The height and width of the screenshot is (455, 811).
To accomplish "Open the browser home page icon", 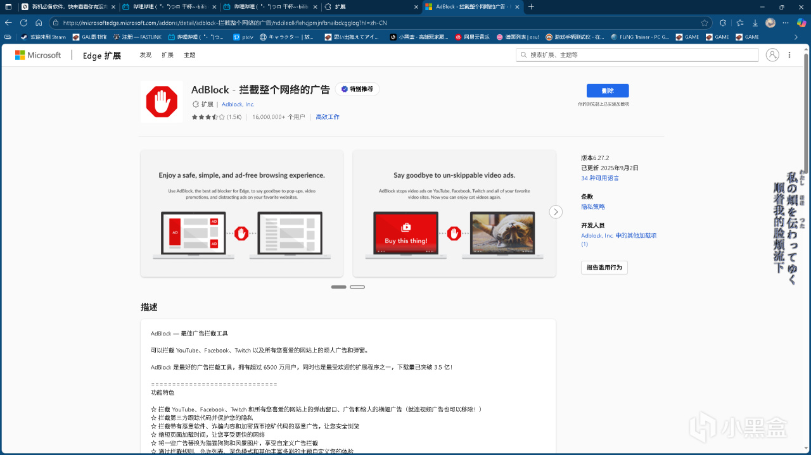I will click(39, 23).
